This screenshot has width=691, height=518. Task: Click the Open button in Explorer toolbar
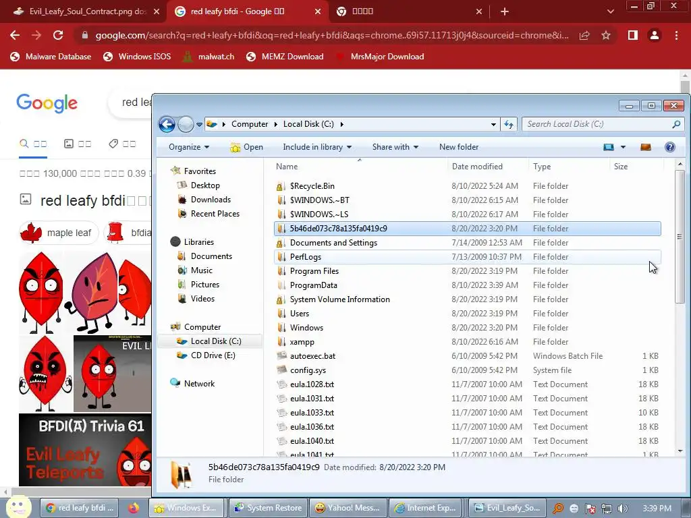click(246, 147)
